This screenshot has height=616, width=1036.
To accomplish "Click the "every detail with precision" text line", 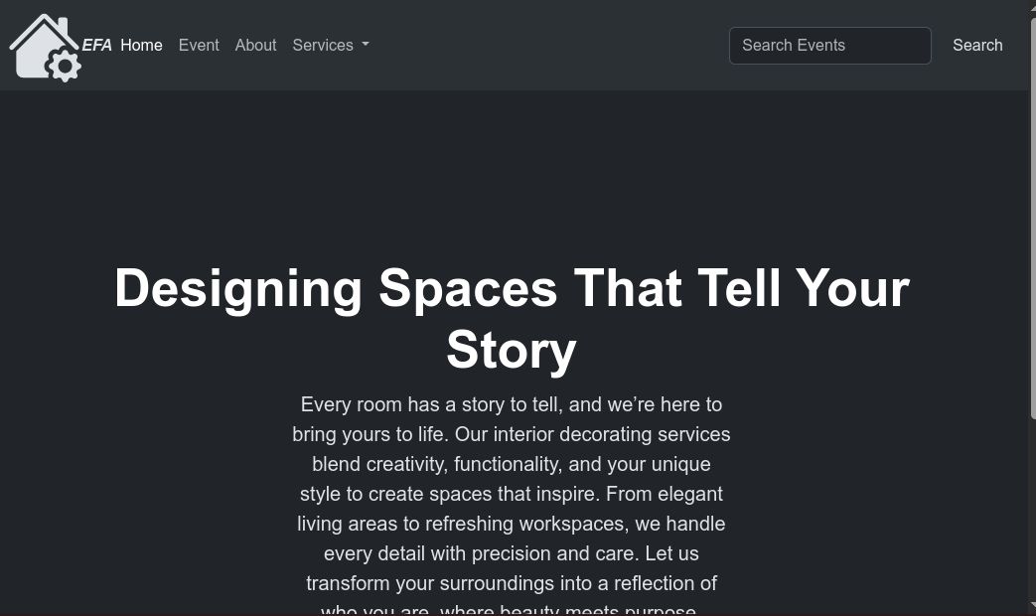I will (512, 554).
